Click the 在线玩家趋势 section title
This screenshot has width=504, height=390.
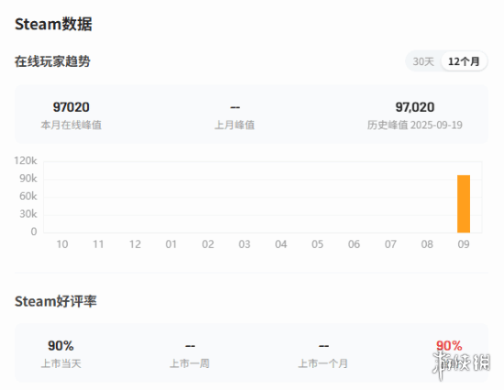(x=52, y=61)
